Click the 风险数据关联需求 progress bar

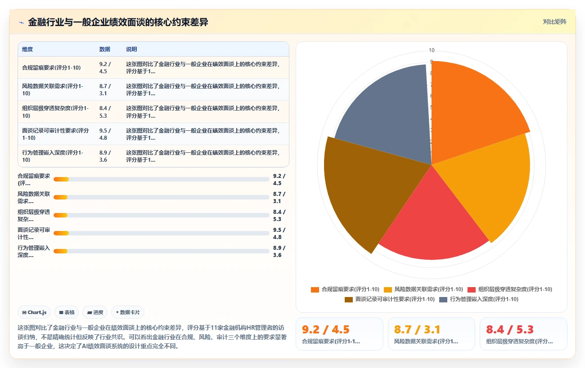coord(161,197)
